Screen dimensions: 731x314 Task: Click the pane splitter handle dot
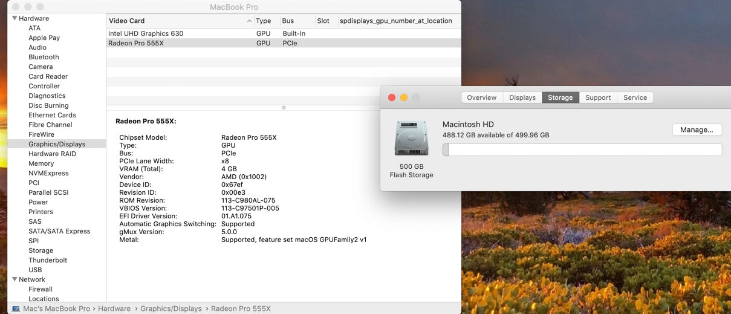click(284, 107)
